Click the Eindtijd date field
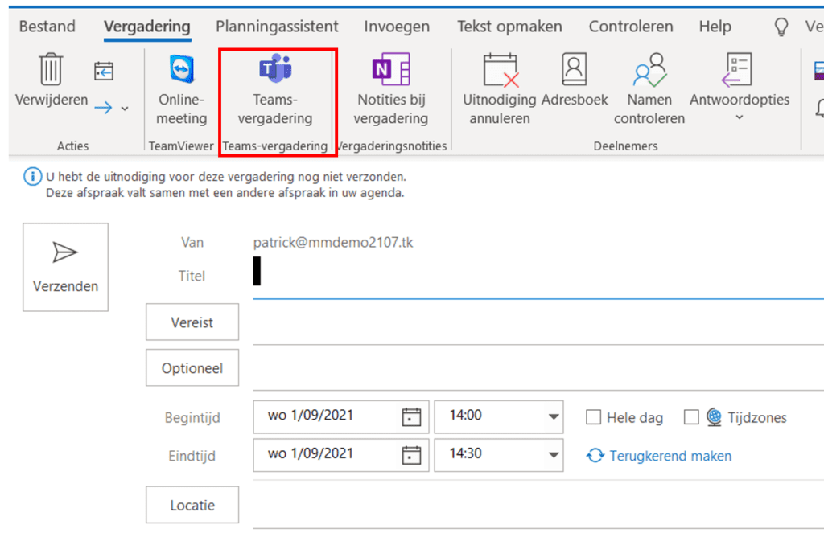Viewport: 824px width, 533px height. click(x=341, y=455)
